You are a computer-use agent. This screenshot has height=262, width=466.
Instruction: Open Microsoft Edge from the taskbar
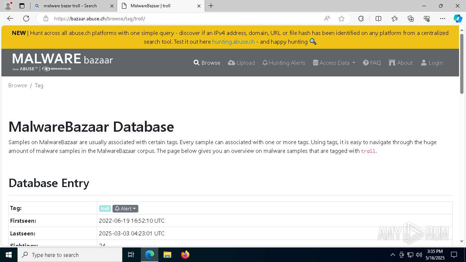point(150,255)
